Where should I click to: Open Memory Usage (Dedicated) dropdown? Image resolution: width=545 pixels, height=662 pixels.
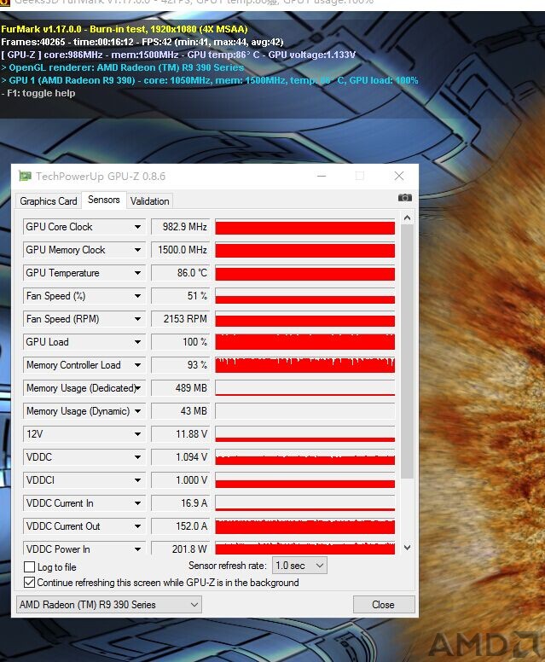137,388
